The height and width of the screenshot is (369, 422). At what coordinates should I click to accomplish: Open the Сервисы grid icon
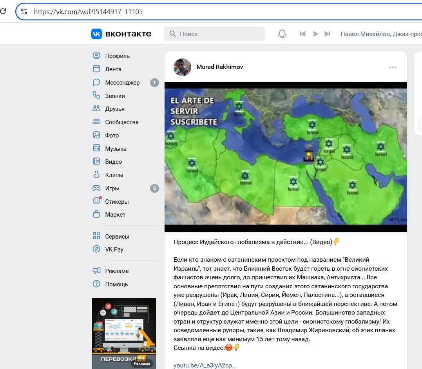pyautogui.click(x=96, y=236)
